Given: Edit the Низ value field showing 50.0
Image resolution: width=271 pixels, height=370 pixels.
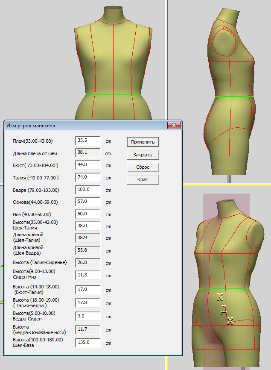Looking at the screenshot, I should (x=87, y=214).
